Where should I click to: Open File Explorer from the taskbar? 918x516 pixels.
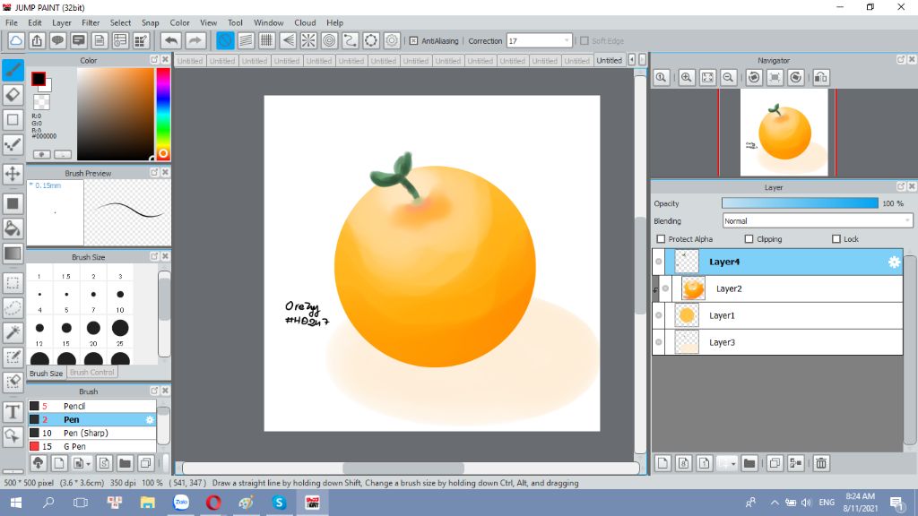click(148, 503)
